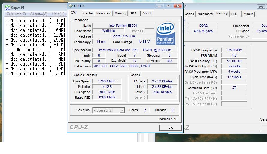Viewport: 267px width, 154px height.
Task: Click the Specification field Pentium(R) Dual-Core CPU
Action: click(x=135, y=50)
